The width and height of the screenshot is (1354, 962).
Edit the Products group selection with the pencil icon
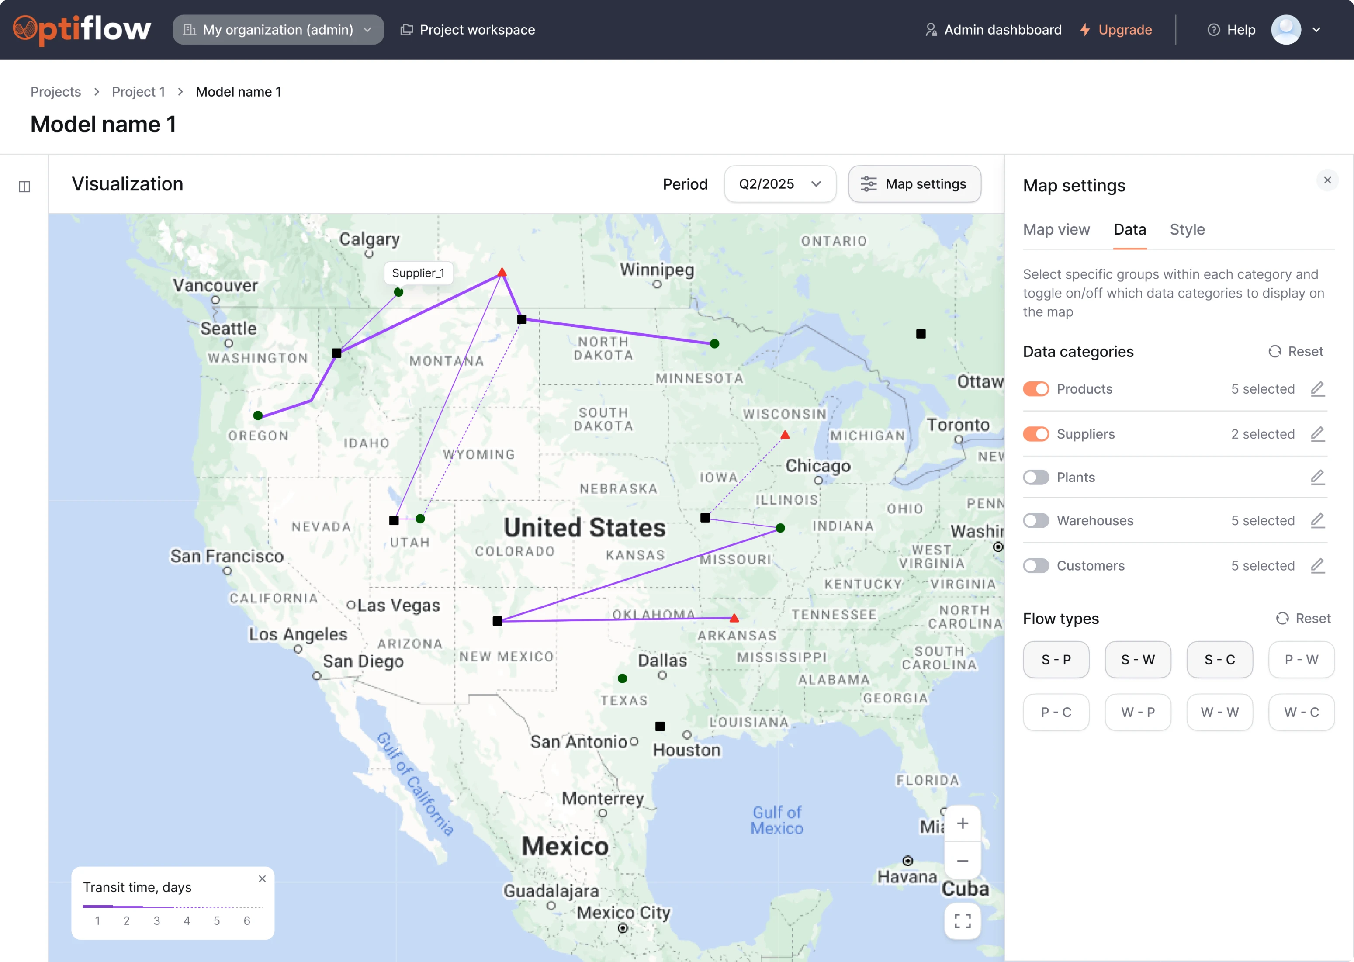click(1318, 389)
